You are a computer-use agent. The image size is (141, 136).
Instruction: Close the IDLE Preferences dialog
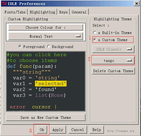pos(137,4)
